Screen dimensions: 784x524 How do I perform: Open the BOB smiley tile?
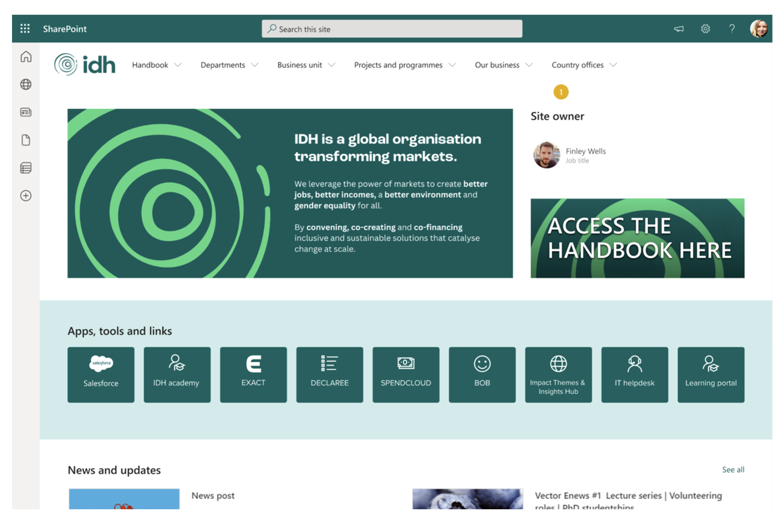482,375
